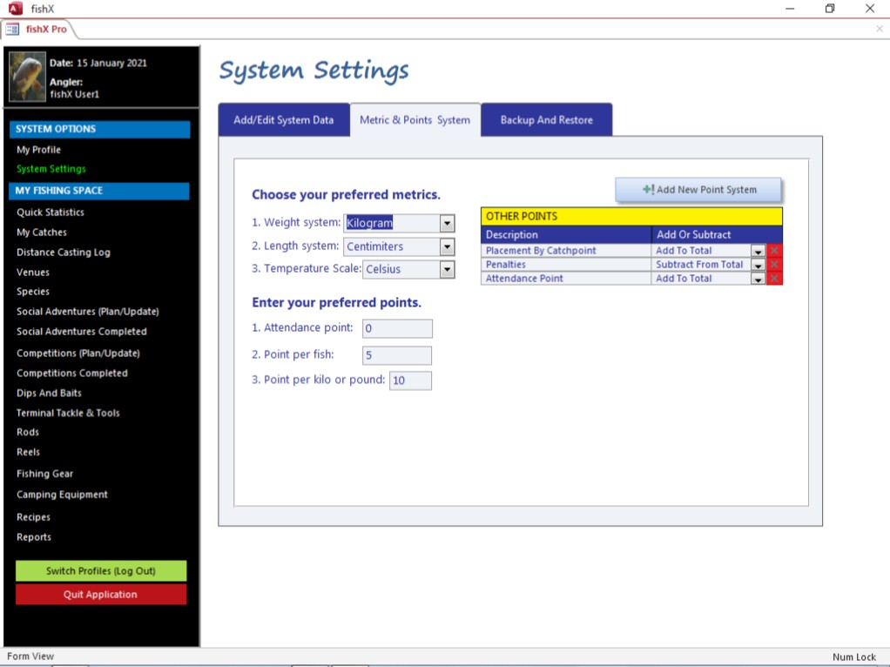
Task: Go to Quick Statistics in sidebar
Action: (x=51, y=212)
